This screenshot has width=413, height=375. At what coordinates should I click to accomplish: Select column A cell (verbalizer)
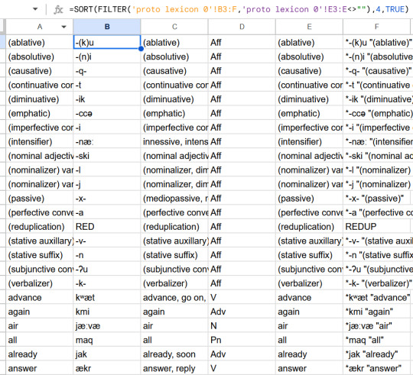40,283
